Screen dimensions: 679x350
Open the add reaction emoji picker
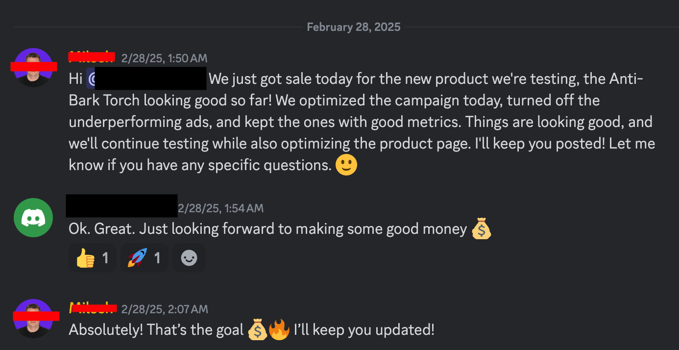(x=189, y=258)
